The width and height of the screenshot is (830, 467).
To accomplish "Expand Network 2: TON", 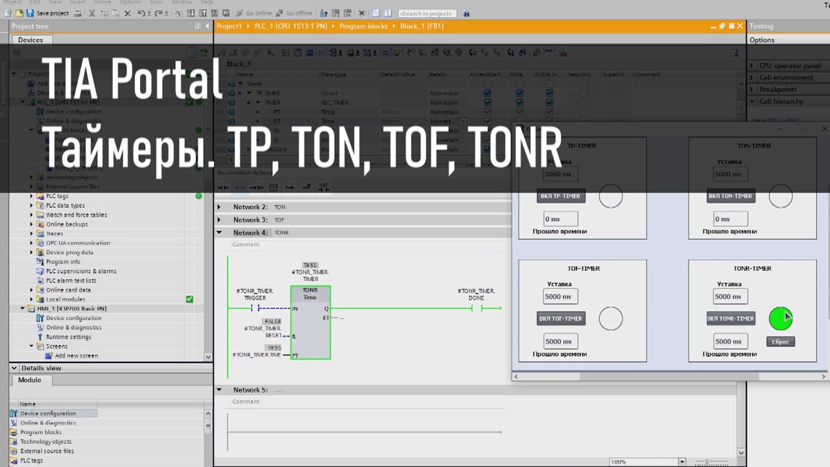I will [x=219, y=207].
